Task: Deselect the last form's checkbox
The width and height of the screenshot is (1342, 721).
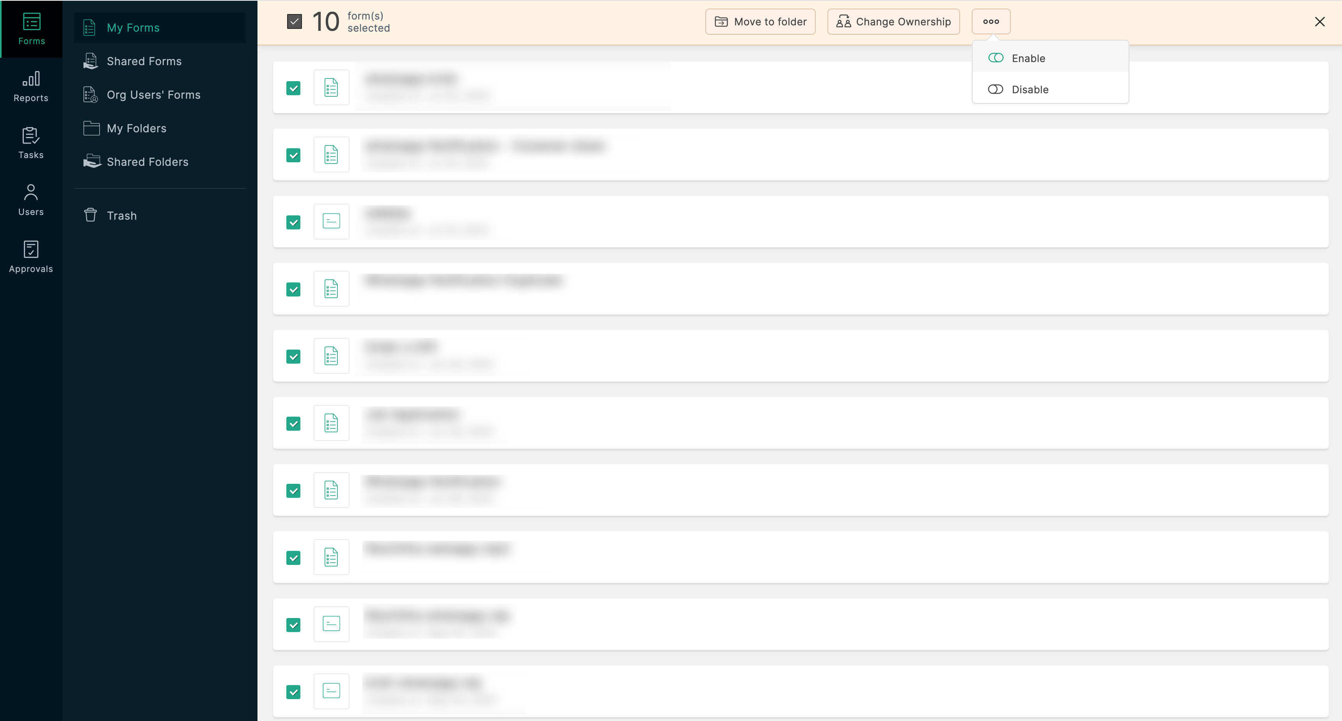Action: [293, 692]
